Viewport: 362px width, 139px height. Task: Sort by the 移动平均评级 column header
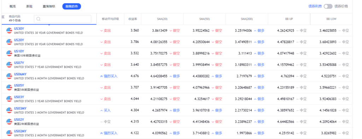pos(110,19)
